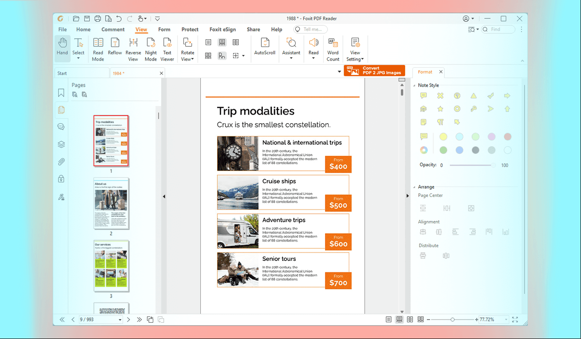
Task: Switch to Reverse View
Action: pos(133,49)
